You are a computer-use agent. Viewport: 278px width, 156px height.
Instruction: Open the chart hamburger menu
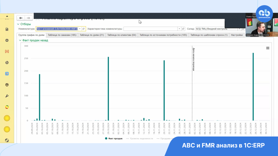click(268, 48)
